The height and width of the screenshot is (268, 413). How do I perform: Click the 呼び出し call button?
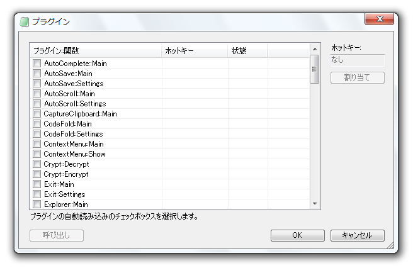point(57,235)
